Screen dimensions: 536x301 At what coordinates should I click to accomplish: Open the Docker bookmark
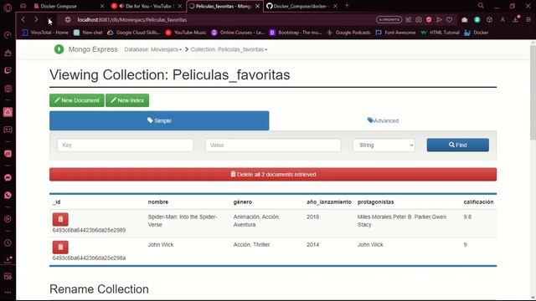[x=477, y=33]
